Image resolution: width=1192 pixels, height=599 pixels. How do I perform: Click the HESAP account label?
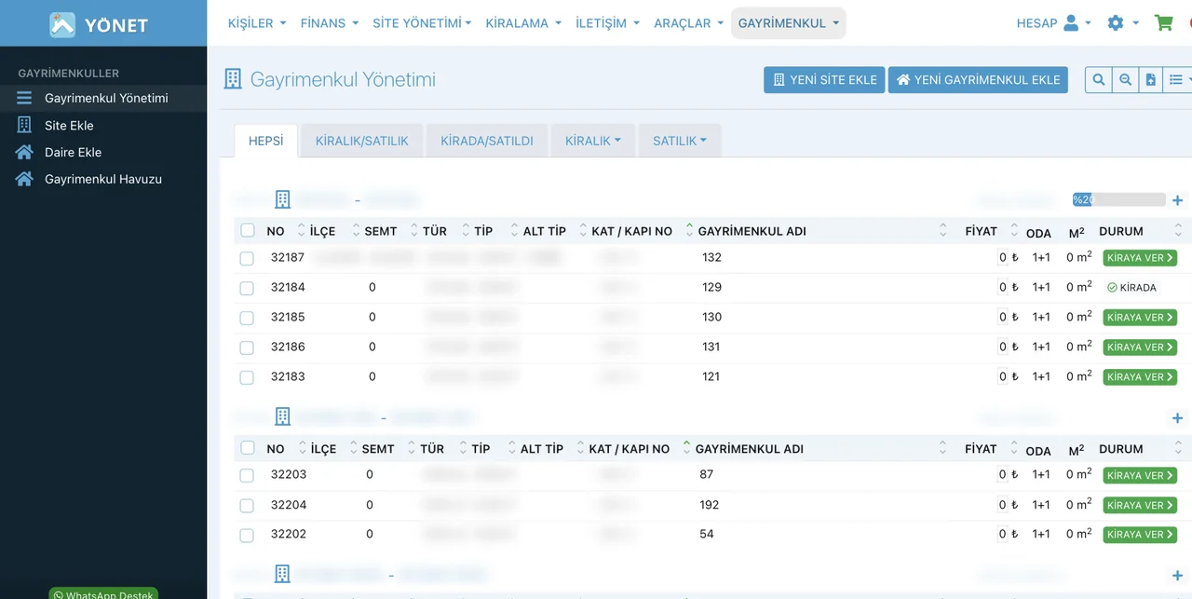tap(1037, 23)
